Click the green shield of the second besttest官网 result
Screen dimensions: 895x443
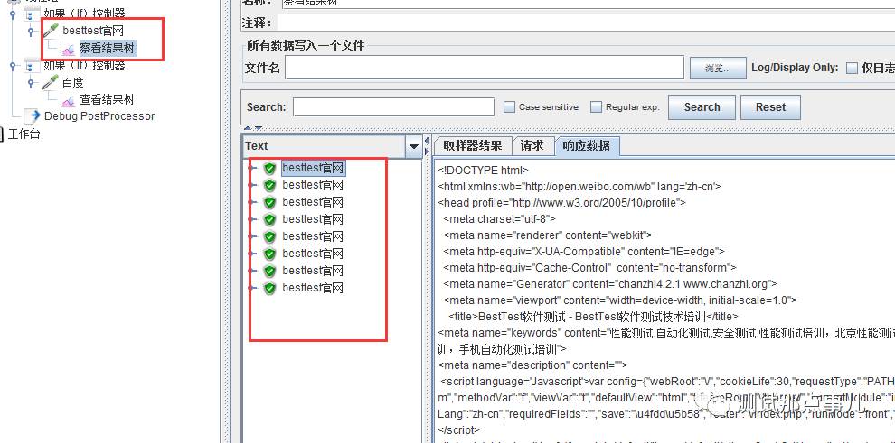click(270, 185)
